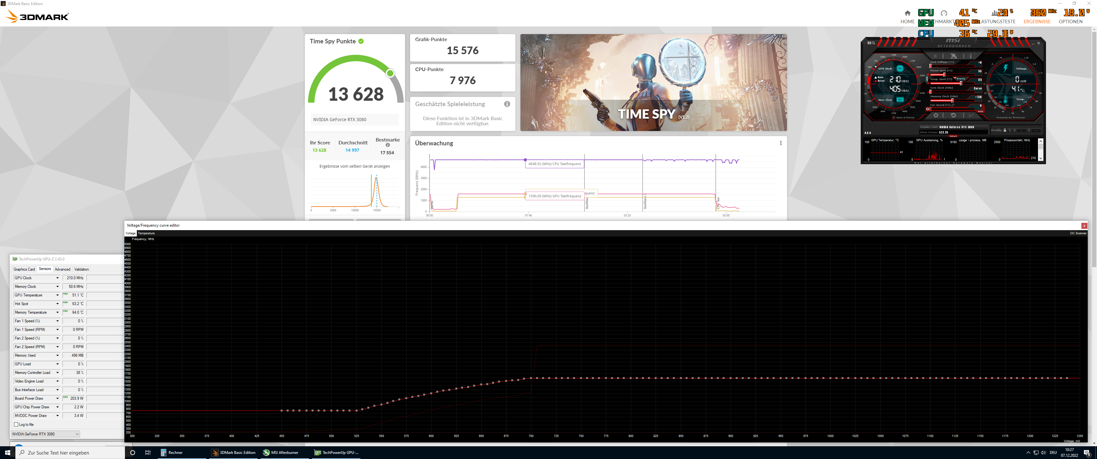Switch to the Advanced tab in GPU-Z

pyautogui.click(x=62, y=269)
